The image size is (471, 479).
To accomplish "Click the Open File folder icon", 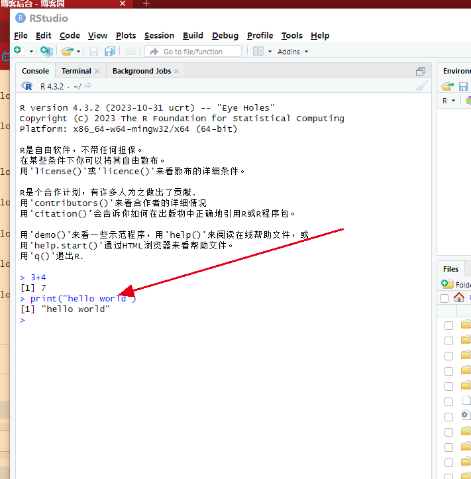I will click(68, 51).
